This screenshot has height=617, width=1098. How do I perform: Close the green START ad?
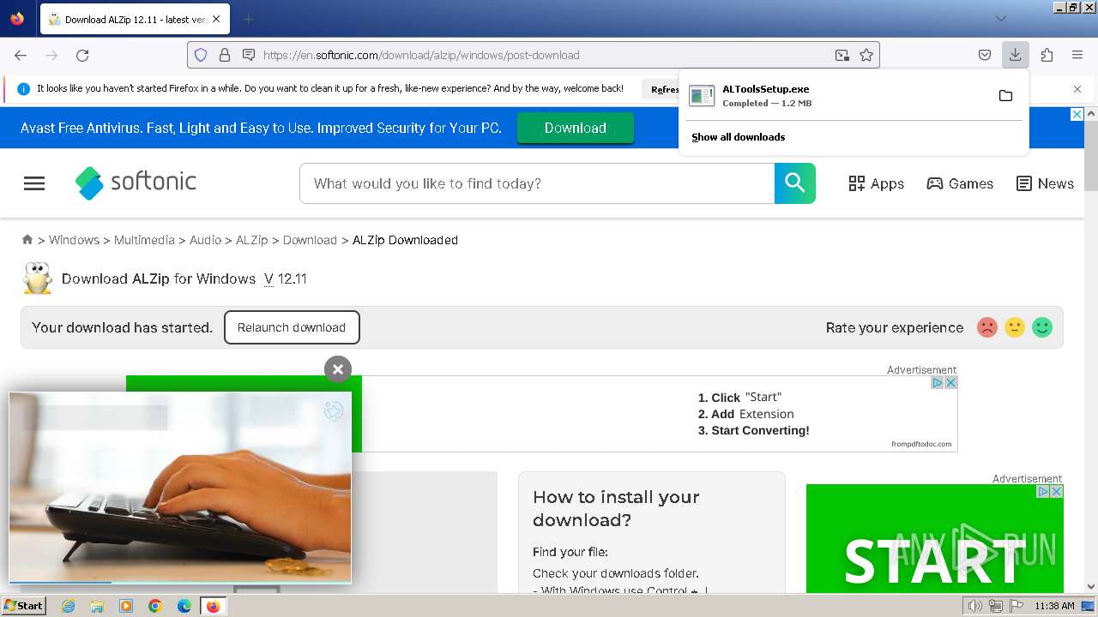1056,492
